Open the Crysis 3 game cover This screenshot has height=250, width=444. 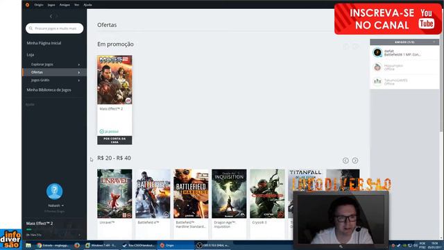click(x=267, y=194)
